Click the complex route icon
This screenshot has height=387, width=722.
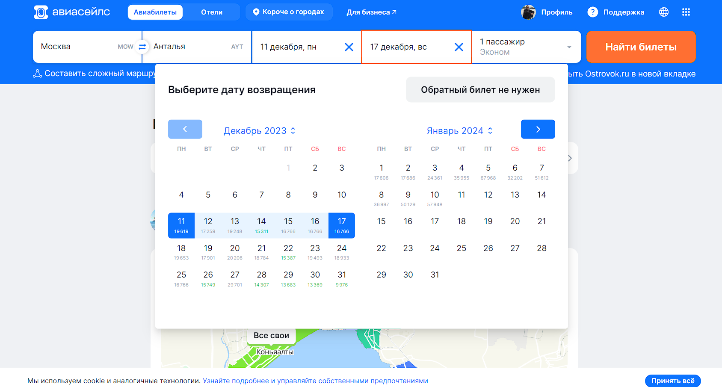coord(38,74)
